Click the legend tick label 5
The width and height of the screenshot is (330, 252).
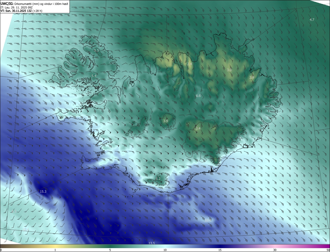[110, 250]
